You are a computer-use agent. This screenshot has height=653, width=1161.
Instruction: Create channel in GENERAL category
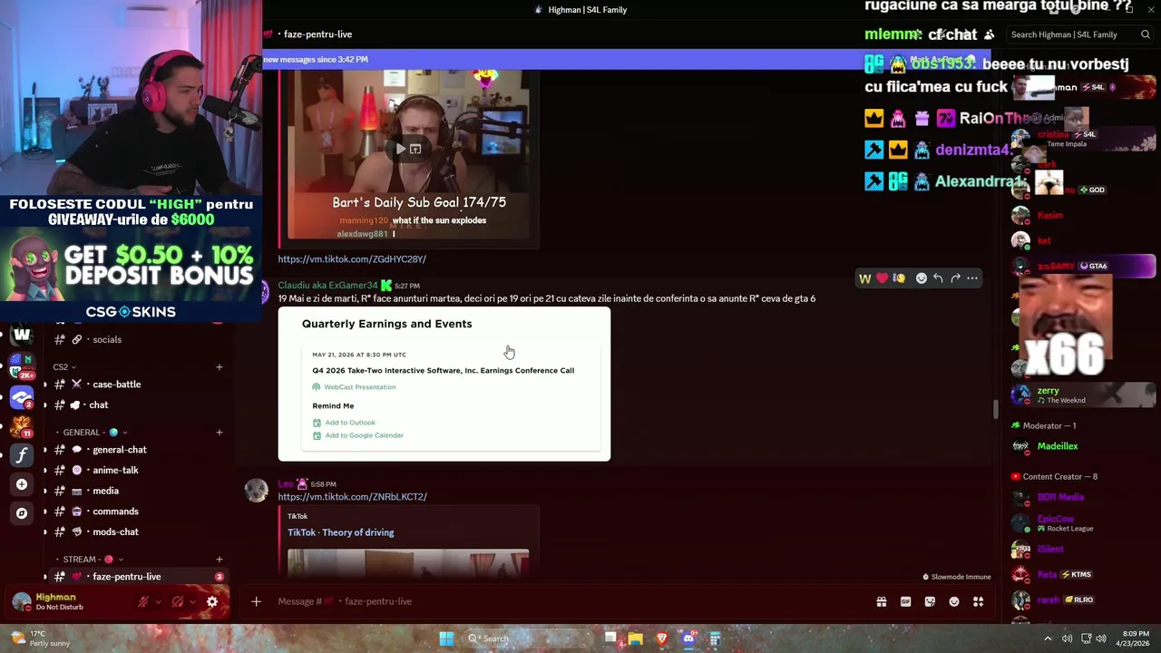tap(219, 433)
